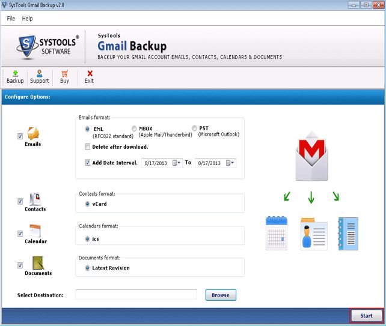Click the Select Destination path field
This screenshot has height=326, width=386.
(136, 295)
